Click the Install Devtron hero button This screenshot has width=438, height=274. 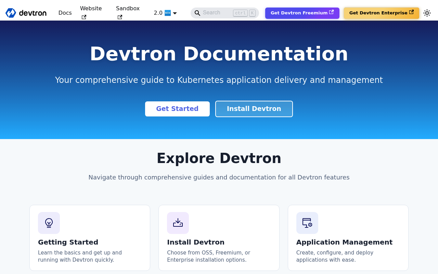pyautogui.click(x=254, y=109)
